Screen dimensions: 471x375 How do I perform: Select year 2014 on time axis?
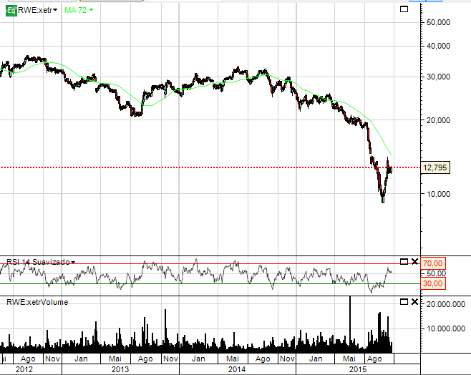tap(237, 369)
